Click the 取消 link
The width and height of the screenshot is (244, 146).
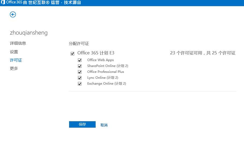pos(104,125)
